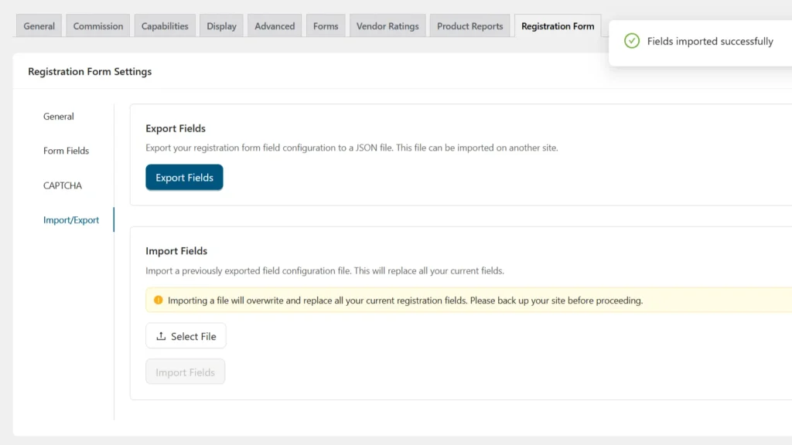The image size is (792, 445).
Task: Switch to the Commission tab
Action: [x=98, y=26]
